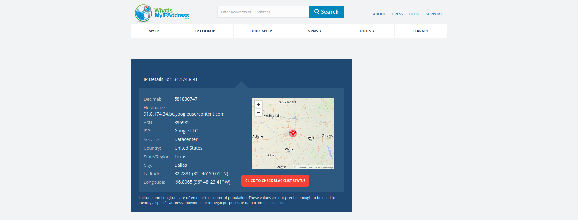The height and width of the screenshot is (220, 578).
Task: Click to check blacklist status button
Action: [275, 181]
